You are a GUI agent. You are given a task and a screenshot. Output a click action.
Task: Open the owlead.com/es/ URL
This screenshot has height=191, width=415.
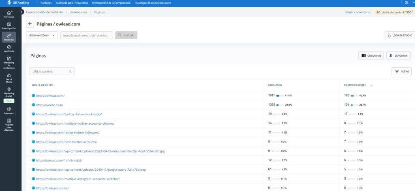click(x=52, y=188)
